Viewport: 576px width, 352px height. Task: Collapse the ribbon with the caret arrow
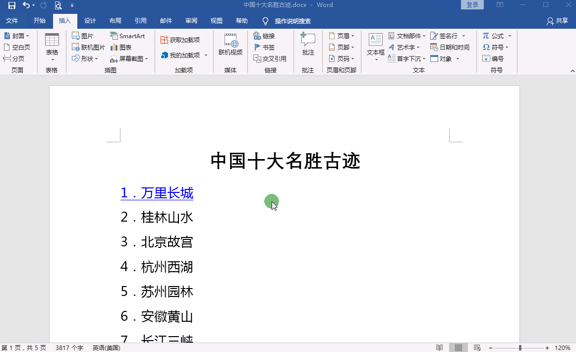click(x=573, y=71)
